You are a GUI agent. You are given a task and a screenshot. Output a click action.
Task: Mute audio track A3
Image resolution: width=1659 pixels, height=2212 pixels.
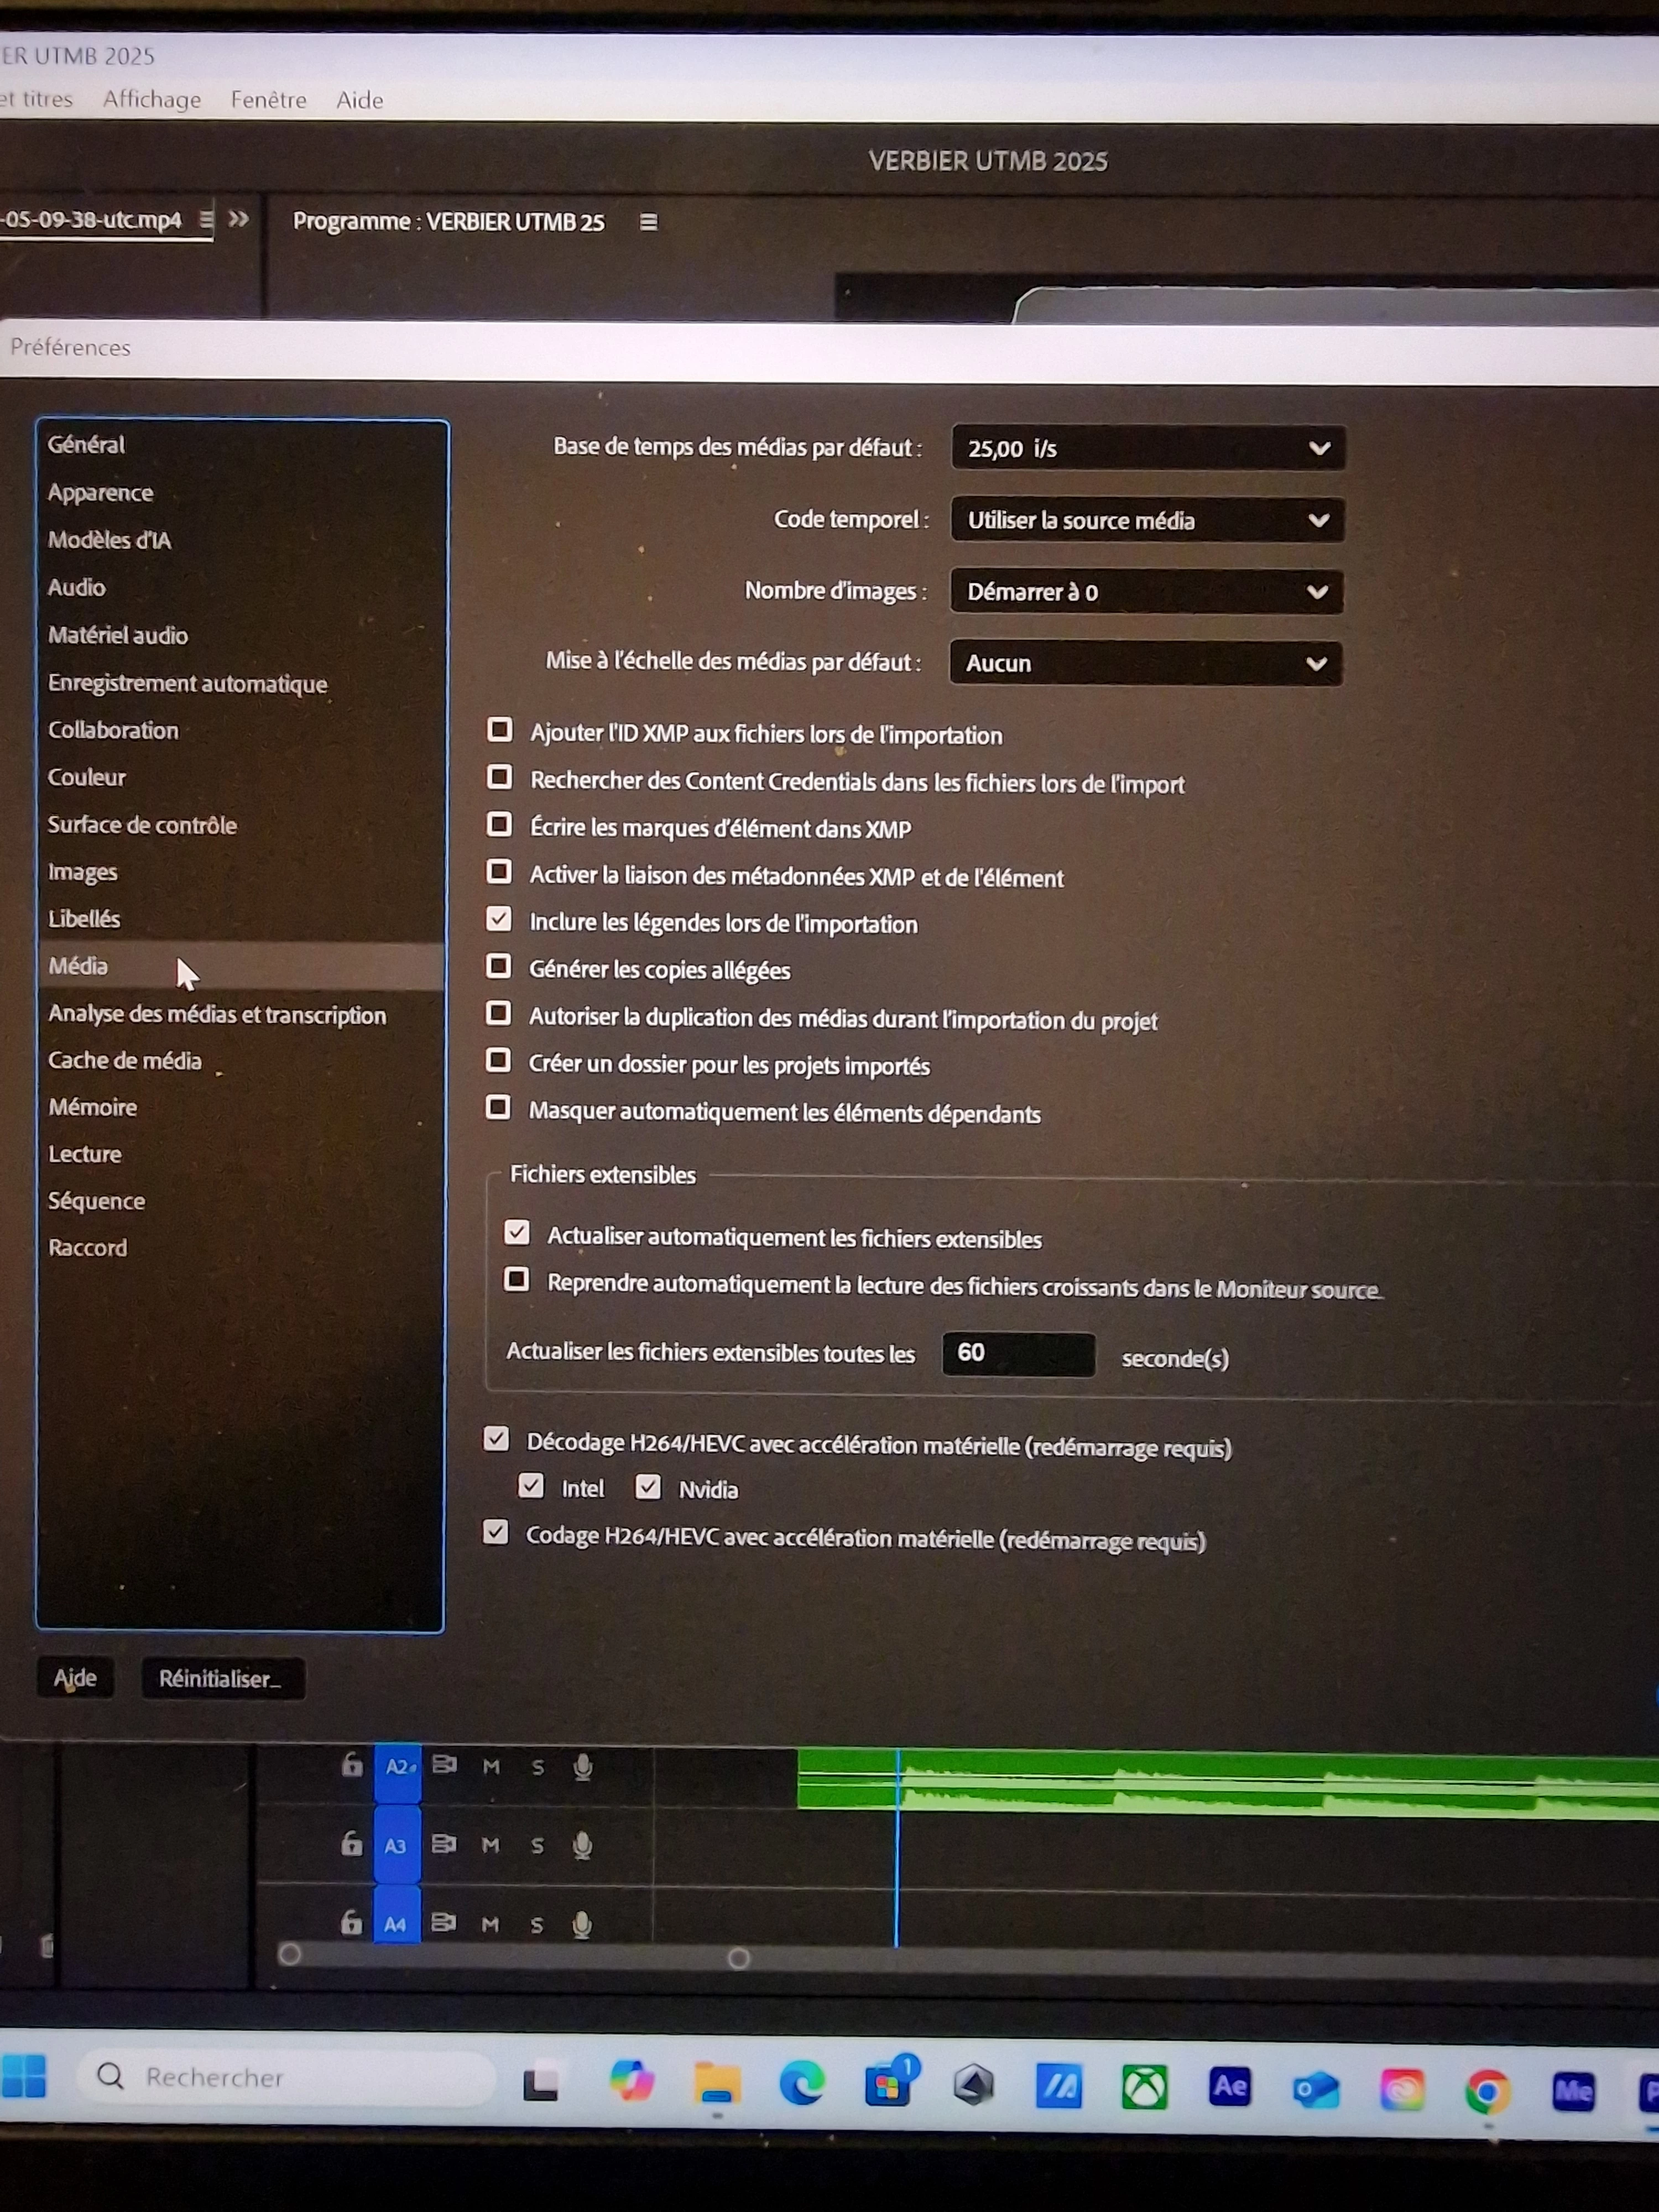[490, 1845]
